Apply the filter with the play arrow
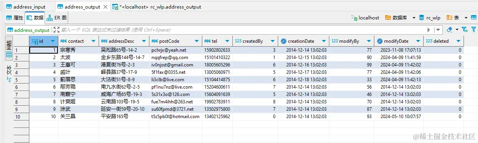This screenshot has width=478, height=143. [429, 30]
